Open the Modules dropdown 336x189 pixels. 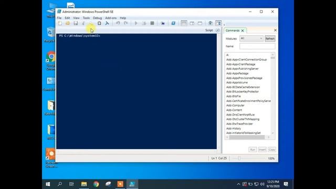[251, 38]
